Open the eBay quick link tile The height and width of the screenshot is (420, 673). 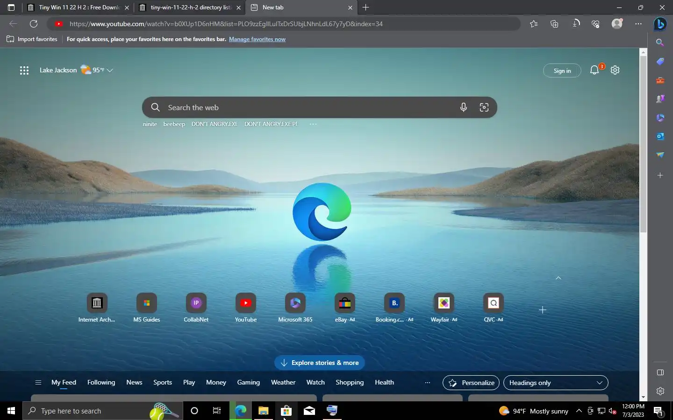[344, 308]
